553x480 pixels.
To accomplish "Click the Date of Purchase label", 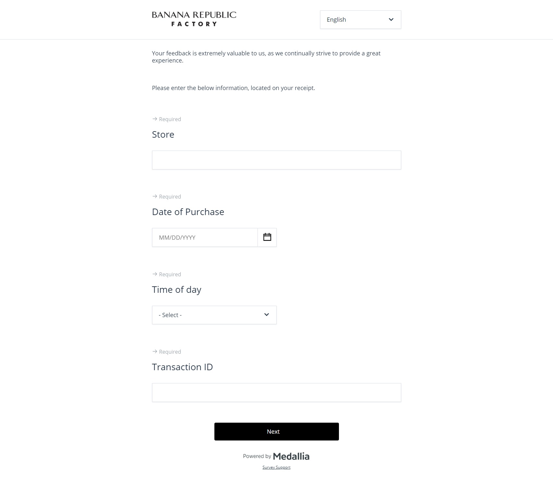I will click(188, 212).
